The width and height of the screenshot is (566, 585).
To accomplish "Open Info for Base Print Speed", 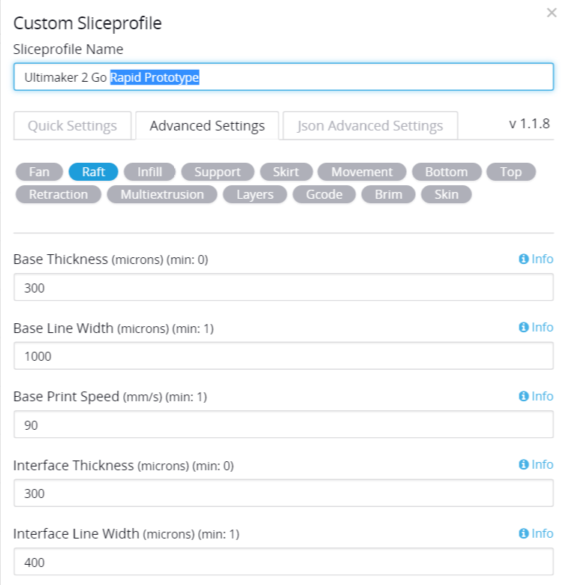I will coord(536,396).
